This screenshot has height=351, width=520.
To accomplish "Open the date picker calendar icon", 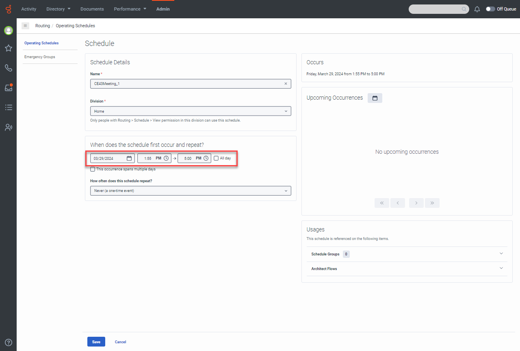I will pos(129,158).
